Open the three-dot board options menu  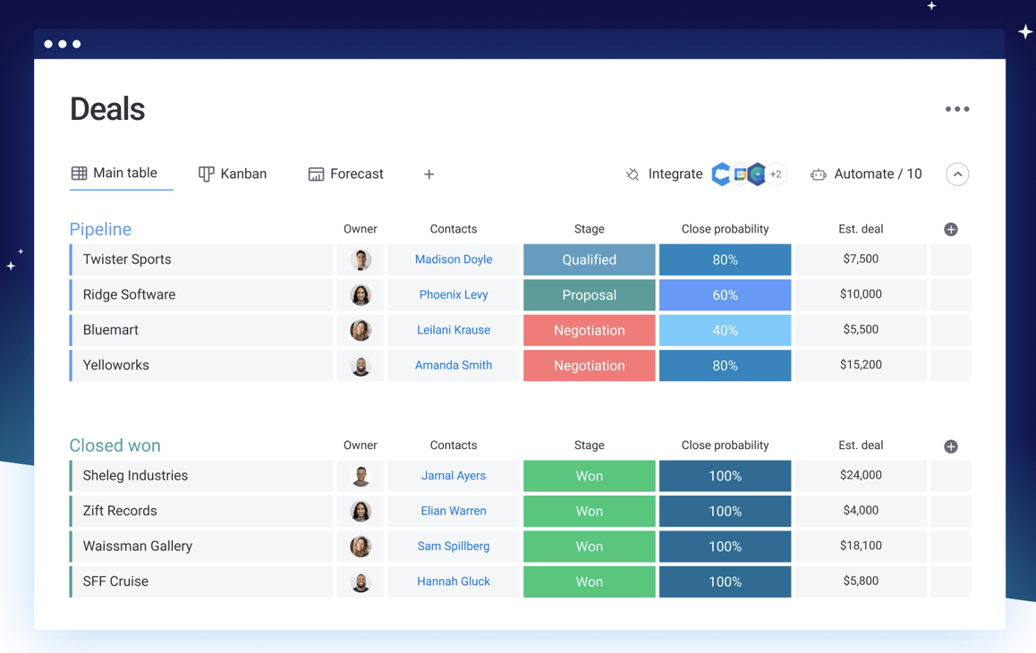[956, 109]
